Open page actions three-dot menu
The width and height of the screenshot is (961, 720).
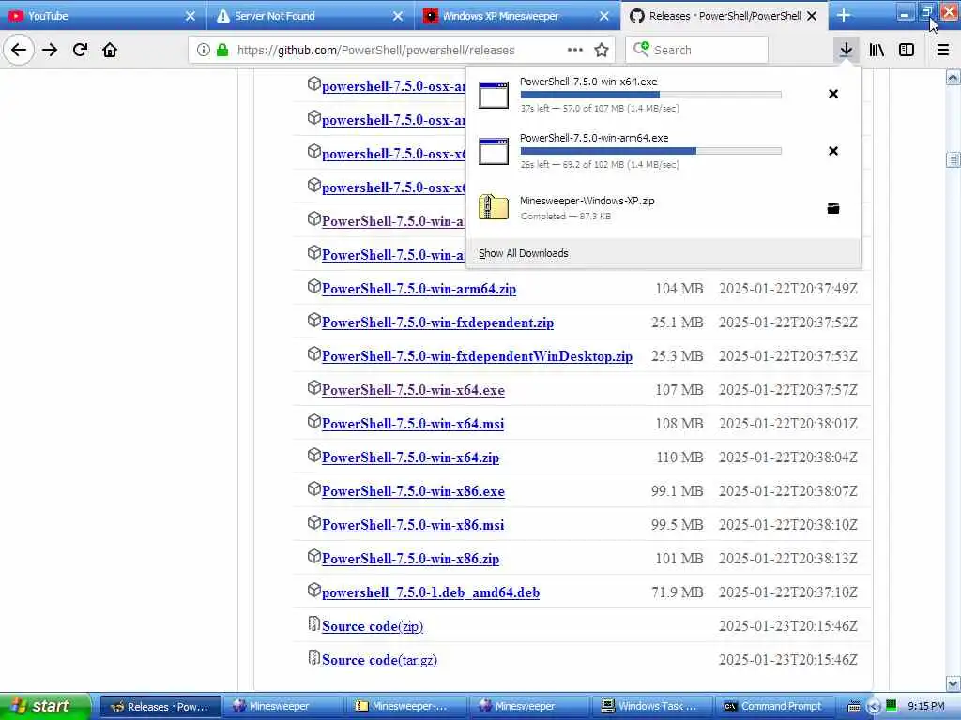pyautogui.click(x=575, y=50)
